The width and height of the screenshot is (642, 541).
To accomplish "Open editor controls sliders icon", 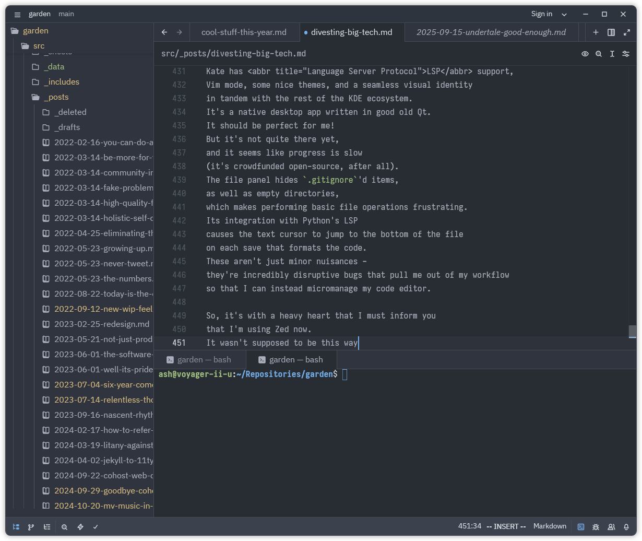I will (626, 54).
